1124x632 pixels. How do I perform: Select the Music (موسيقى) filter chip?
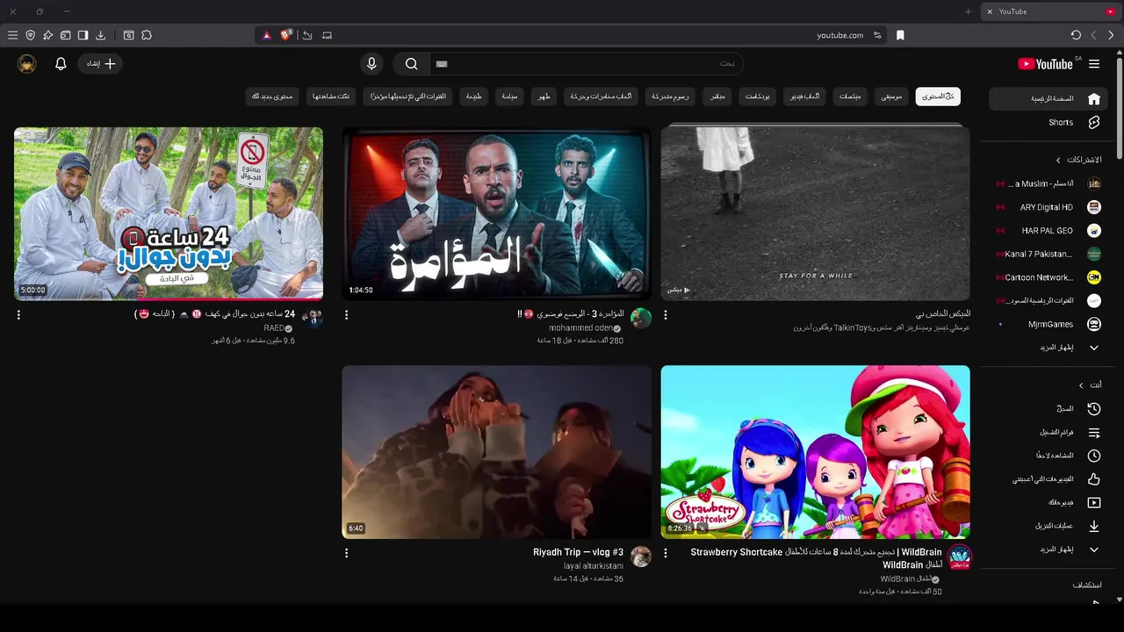[892, 97]
